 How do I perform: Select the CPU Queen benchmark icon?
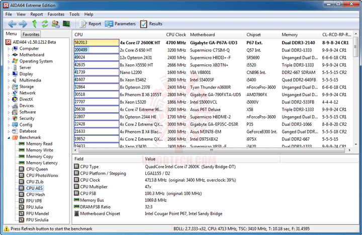point(22,169)
